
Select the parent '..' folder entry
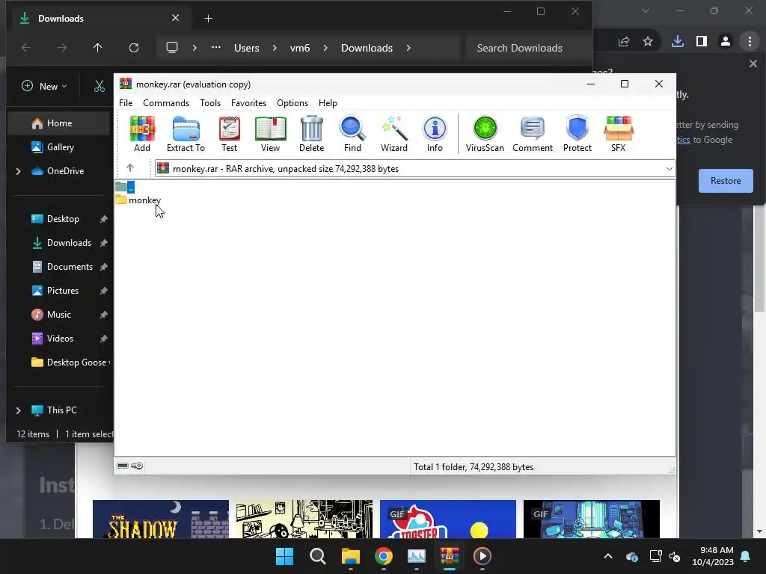pos(125,186)
